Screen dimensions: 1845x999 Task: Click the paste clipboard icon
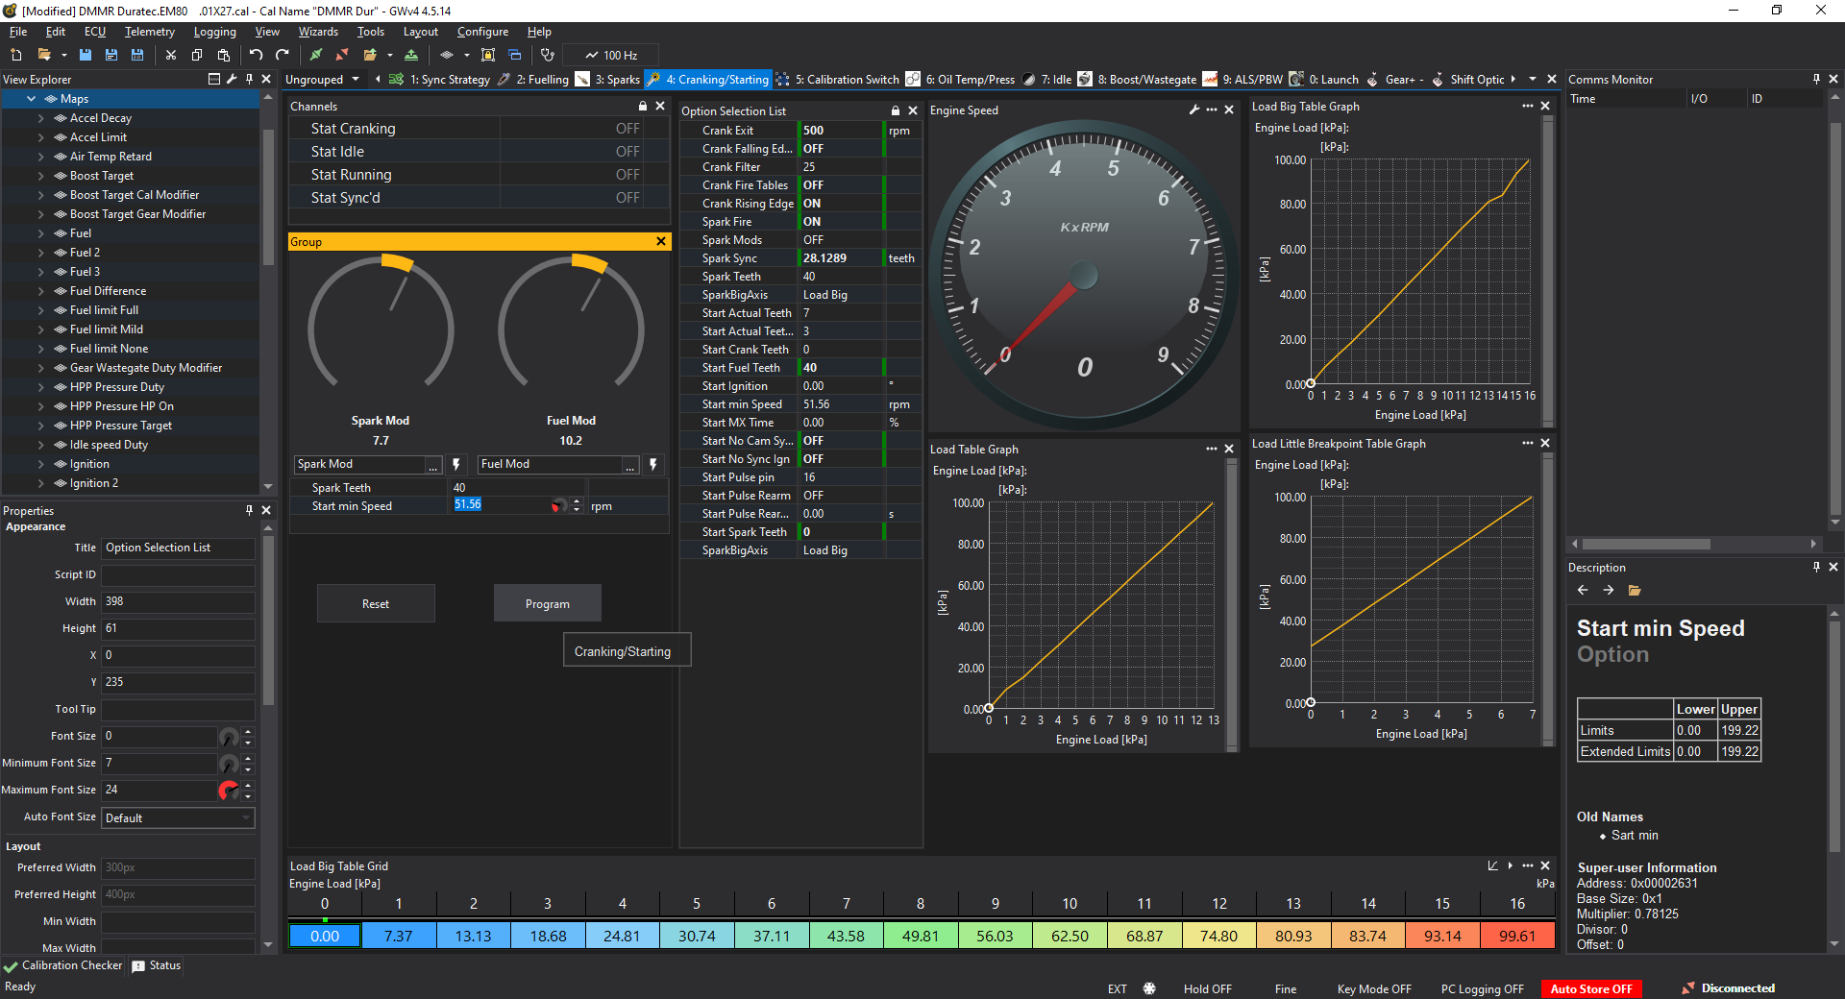pos(224,55)
